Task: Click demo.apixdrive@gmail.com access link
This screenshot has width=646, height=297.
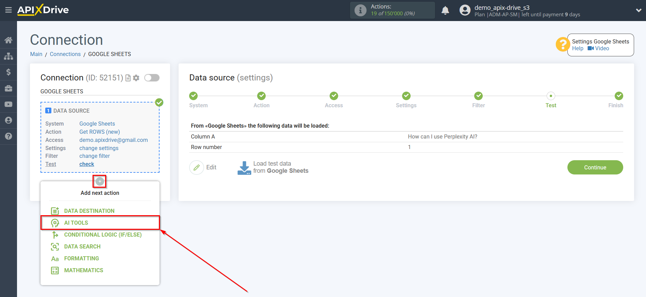Action: point(114,140)
